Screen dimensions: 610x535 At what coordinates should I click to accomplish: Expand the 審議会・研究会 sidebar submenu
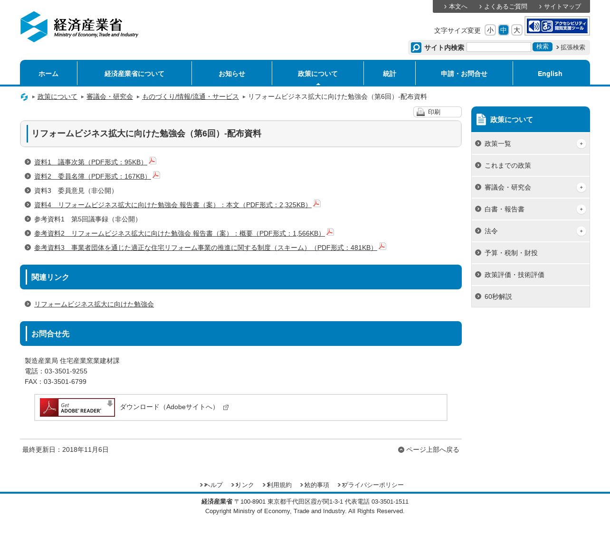[581, 188]
